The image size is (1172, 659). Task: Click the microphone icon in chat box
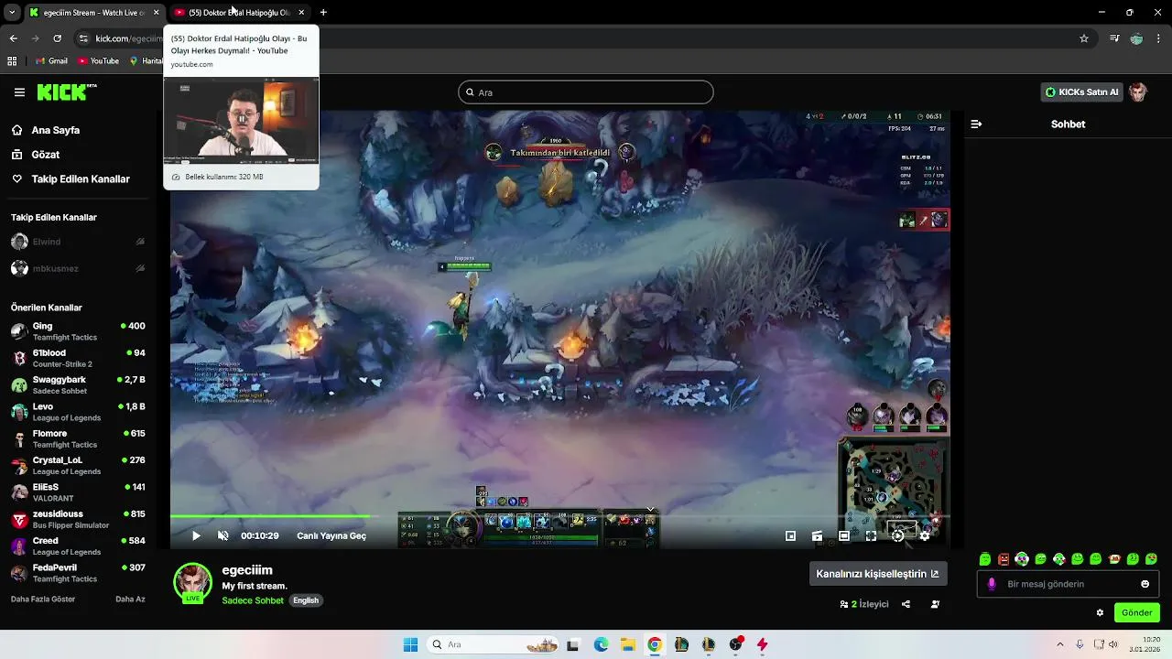point(991,584)
